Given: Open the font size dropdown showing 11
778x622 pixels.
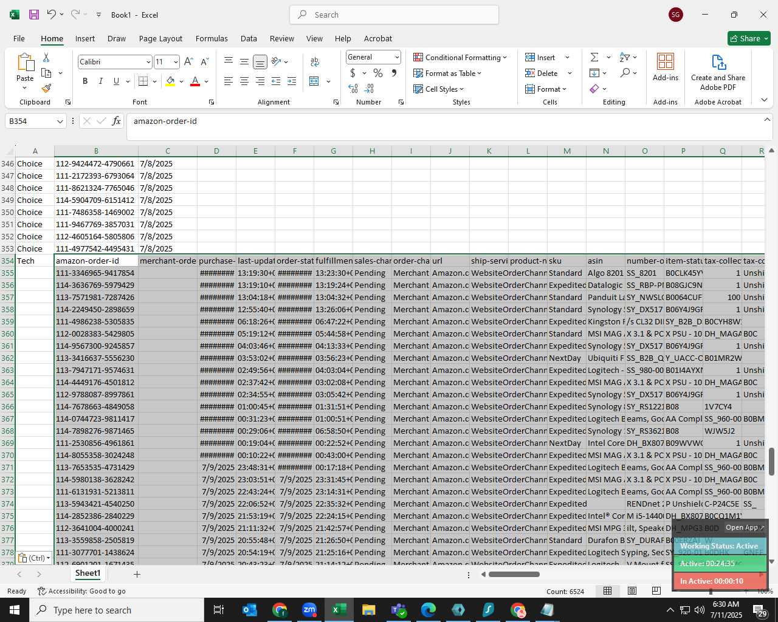Looking at the screenshot, I should [176, 62].
